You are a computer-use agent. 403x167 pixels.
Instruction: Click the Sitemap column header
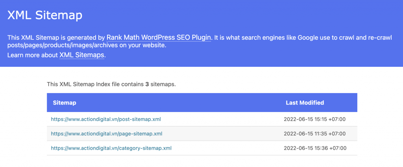coord(65,103)
